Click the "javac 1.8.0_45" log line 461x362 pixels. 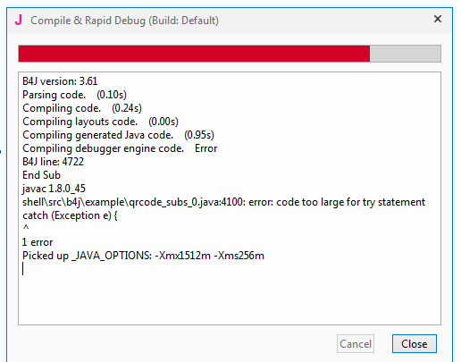pos(54,189)
